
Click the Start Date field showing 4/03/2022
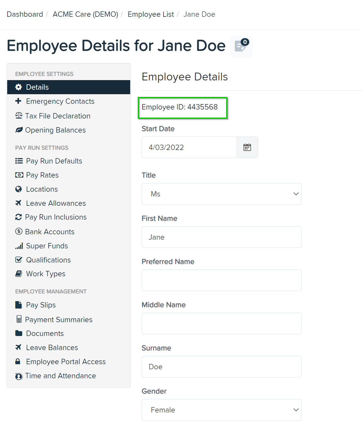pos(189,147)
